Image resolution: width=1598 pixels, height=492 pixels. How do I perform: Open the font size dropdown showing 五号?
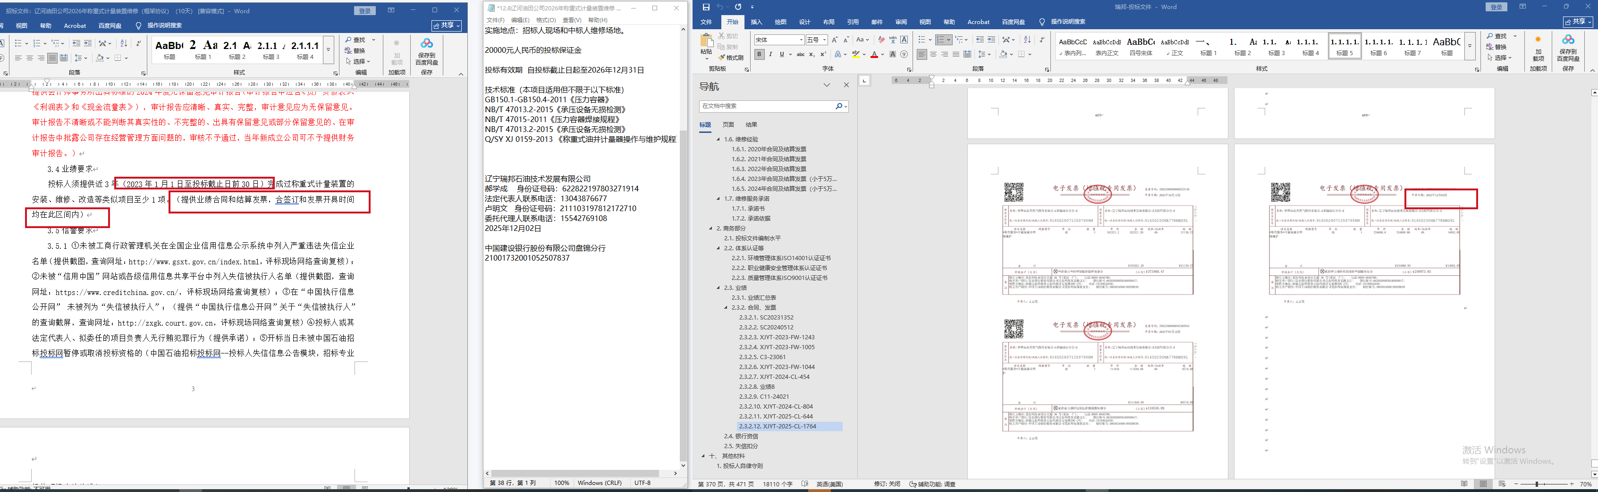click(x=824, y=40)
